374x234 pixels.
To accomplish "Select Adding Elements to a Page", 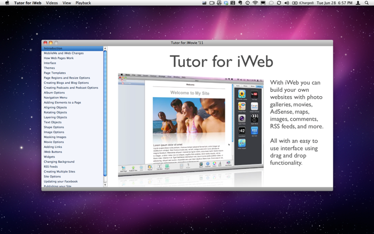I will point(63,103).
